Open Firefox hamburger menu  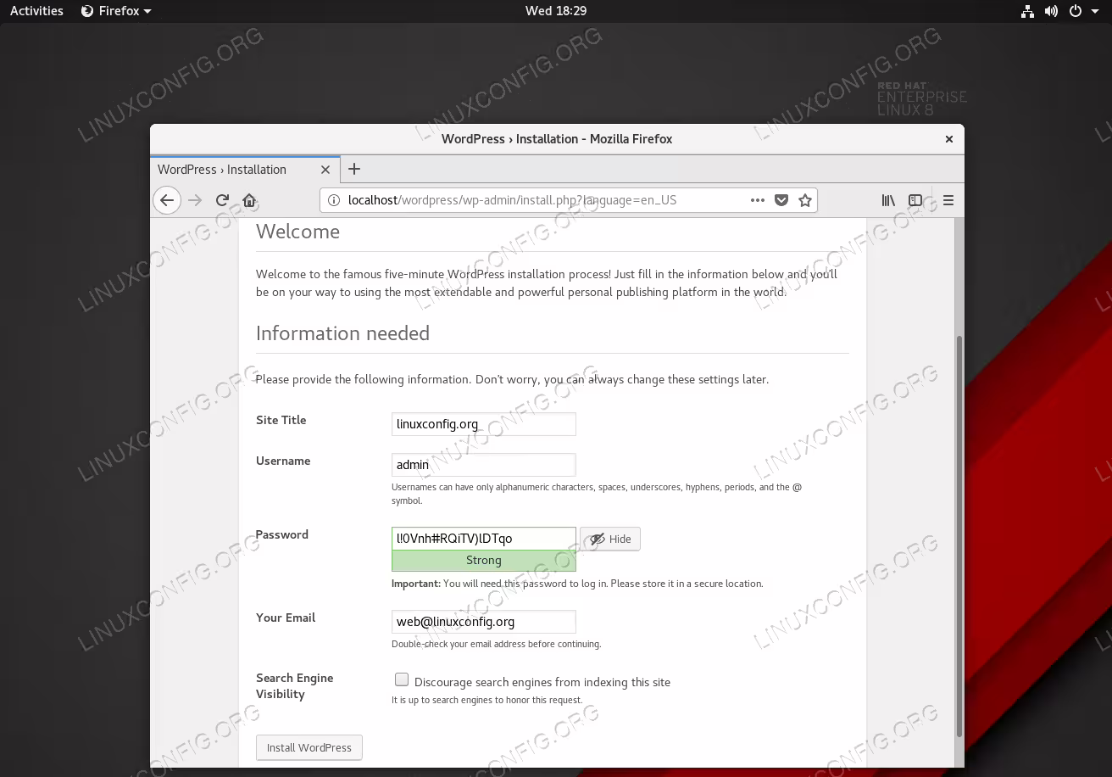tap(948, 200)
